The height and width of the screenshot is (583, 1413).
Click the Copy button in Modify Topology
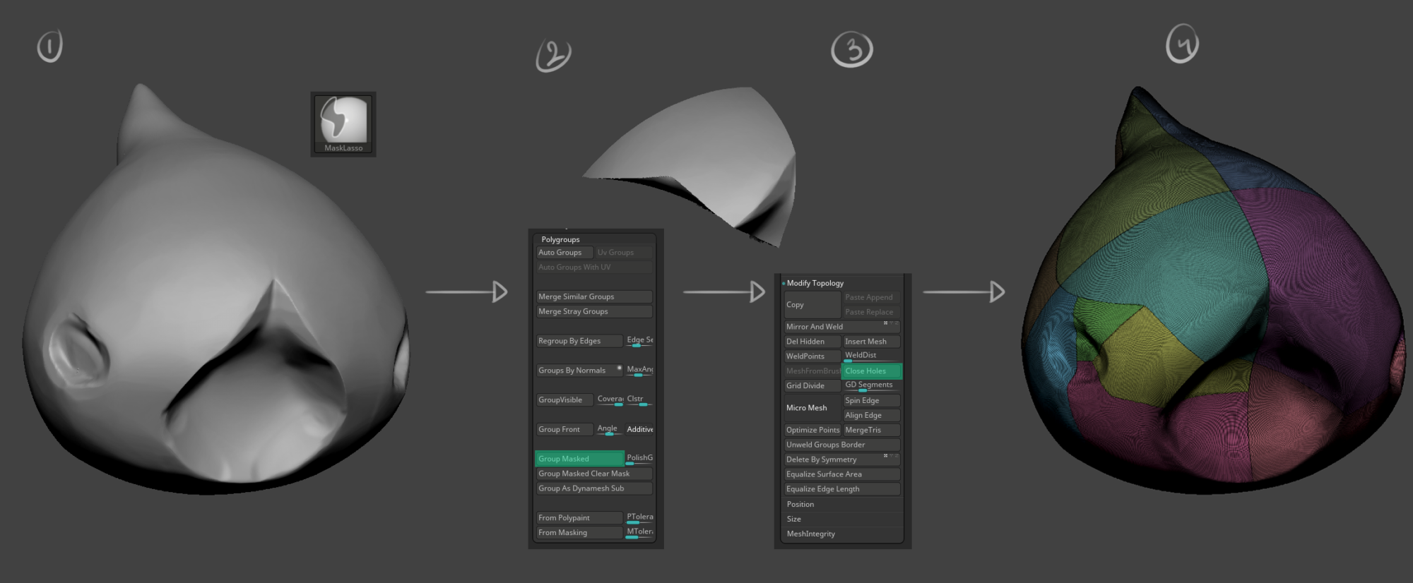812,305
